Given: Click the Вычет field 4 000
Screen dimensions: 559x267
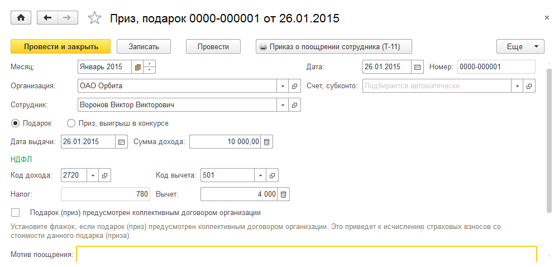Looking at the screenshot, I should (239, 194).
